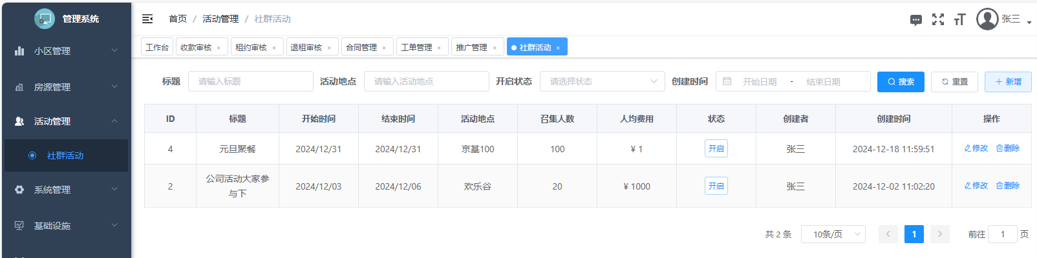This screenshot has height=258, width=1037.
Task: Close the 推广管理 tab
Action: pyautogui.click(x=495, y=48)
